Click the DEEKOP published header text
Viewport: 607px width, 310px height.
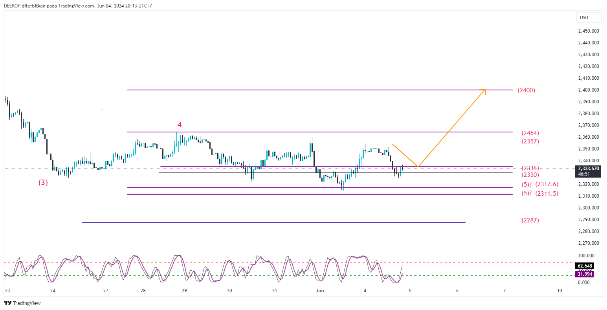tap(78, 6)
